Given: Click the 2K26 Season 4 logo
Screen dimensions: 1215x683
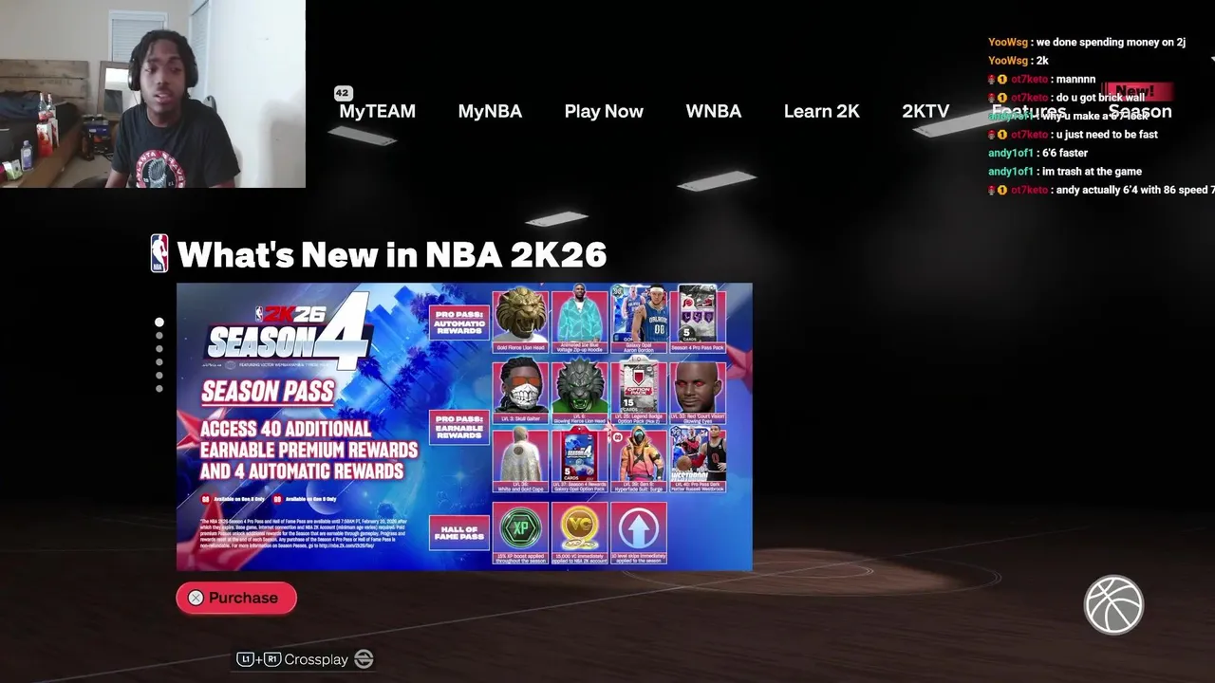Looking at the screenshot, I should [x=290, y=332].
